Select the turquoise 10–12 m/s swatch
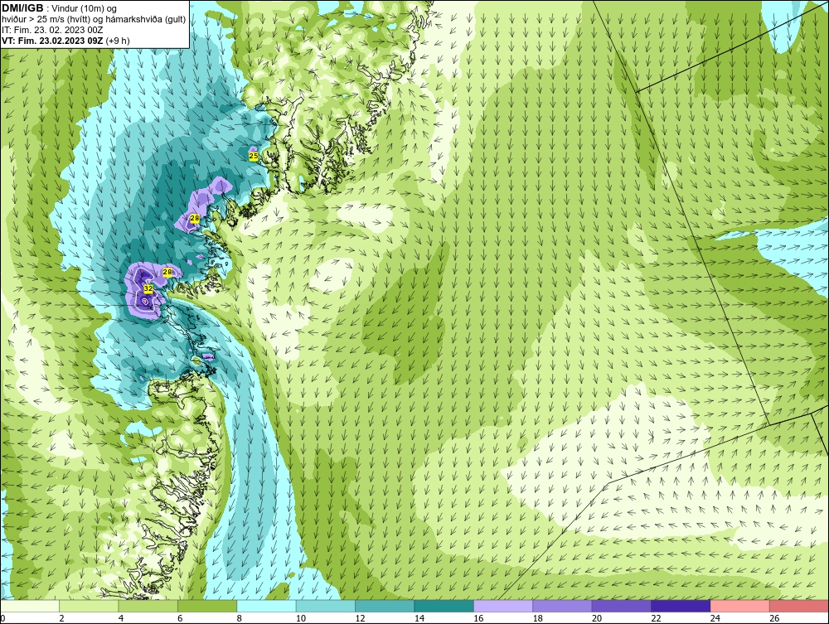This screenshot has width=829, height=624. (326, 606)
